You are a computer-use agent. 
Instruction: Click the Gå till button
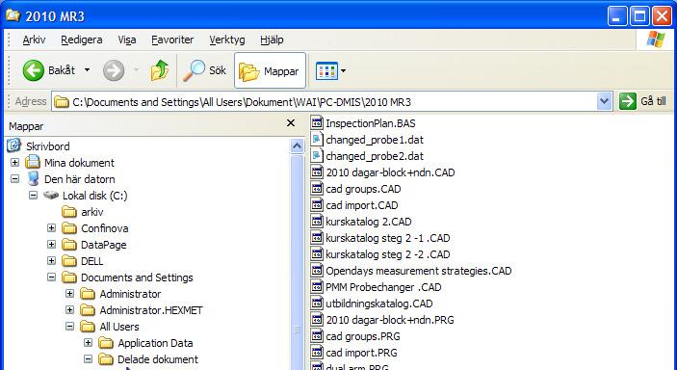[643, 101]
